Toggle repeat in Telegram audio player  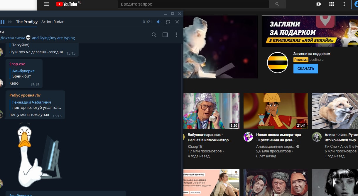168,22
